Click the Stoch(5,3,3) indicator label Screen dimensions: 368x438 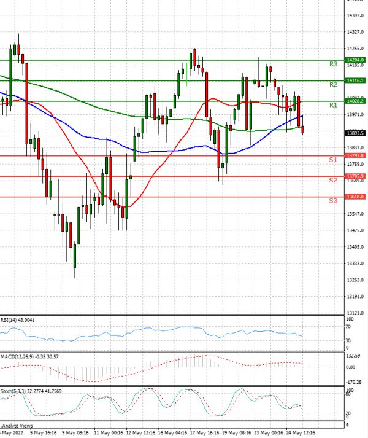point(31,391)
